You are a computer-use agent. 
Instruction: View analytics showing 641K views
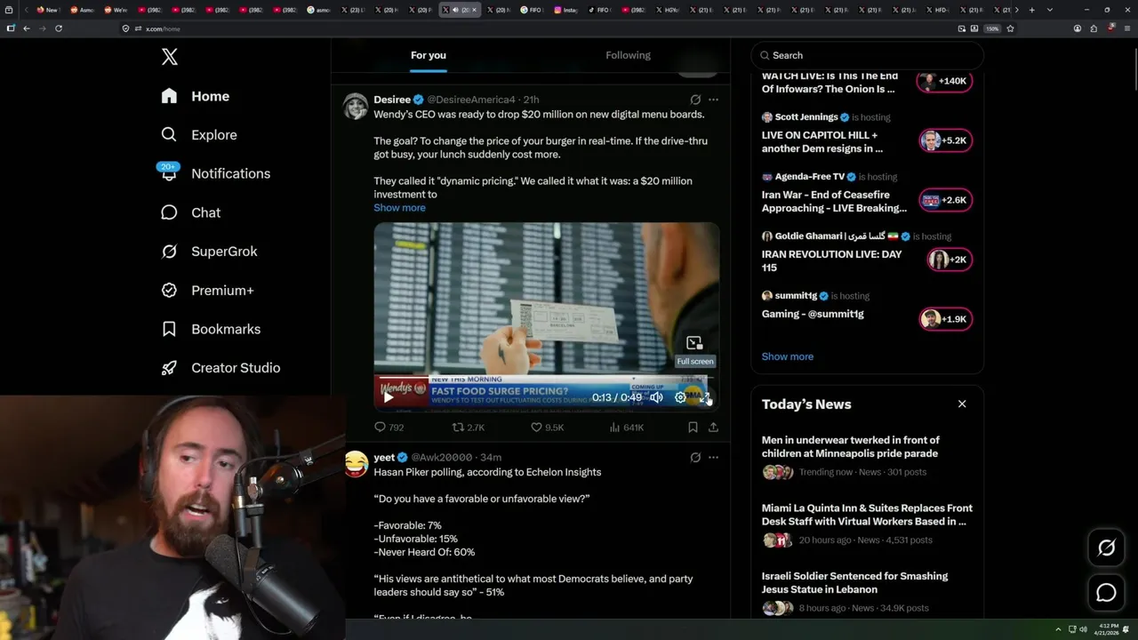click(x=626, y=428)
